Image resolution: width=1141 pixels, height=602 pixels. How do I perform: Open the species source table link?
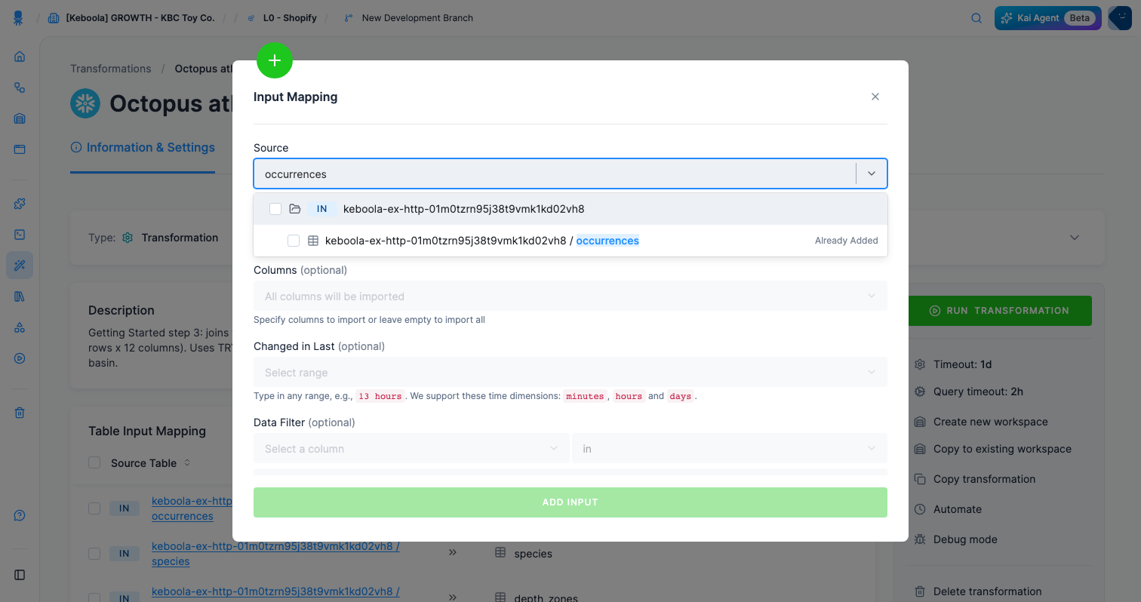pyautogui.click(x=275, y=554)
